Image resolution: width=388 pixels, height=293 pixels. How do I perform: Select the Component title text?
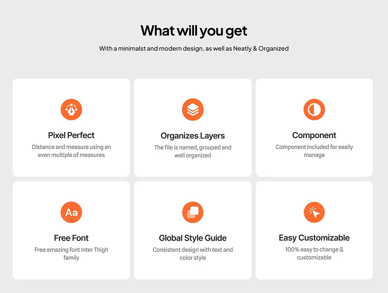coord(314,135)
